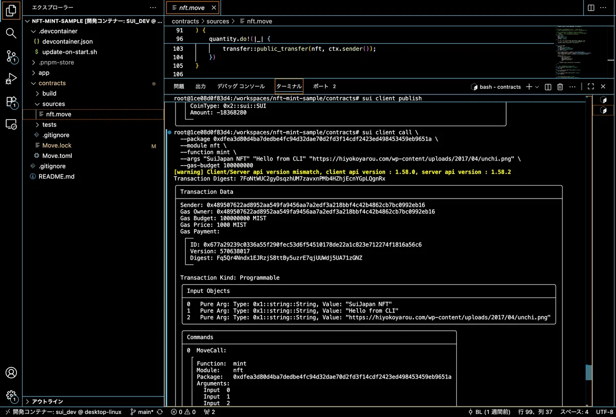Viewport: 616px width, 417px height.
Task: Select the first terminal instance in list
Action: (x=604, y=100)
